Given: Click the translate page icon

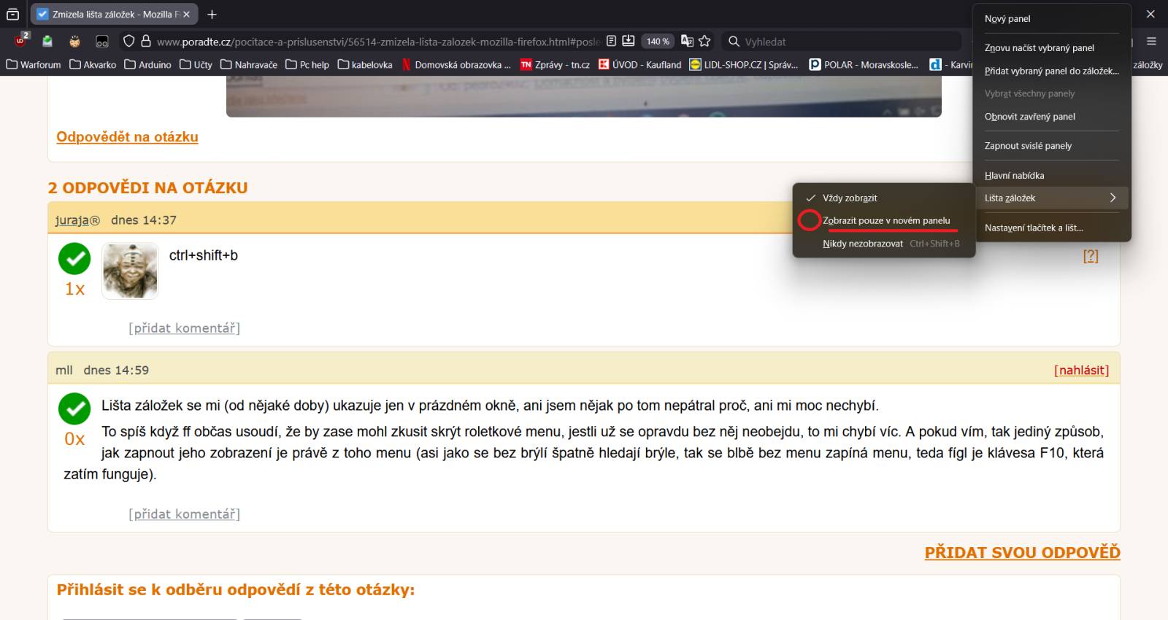Looking at the screenshot, I should 687,42.
